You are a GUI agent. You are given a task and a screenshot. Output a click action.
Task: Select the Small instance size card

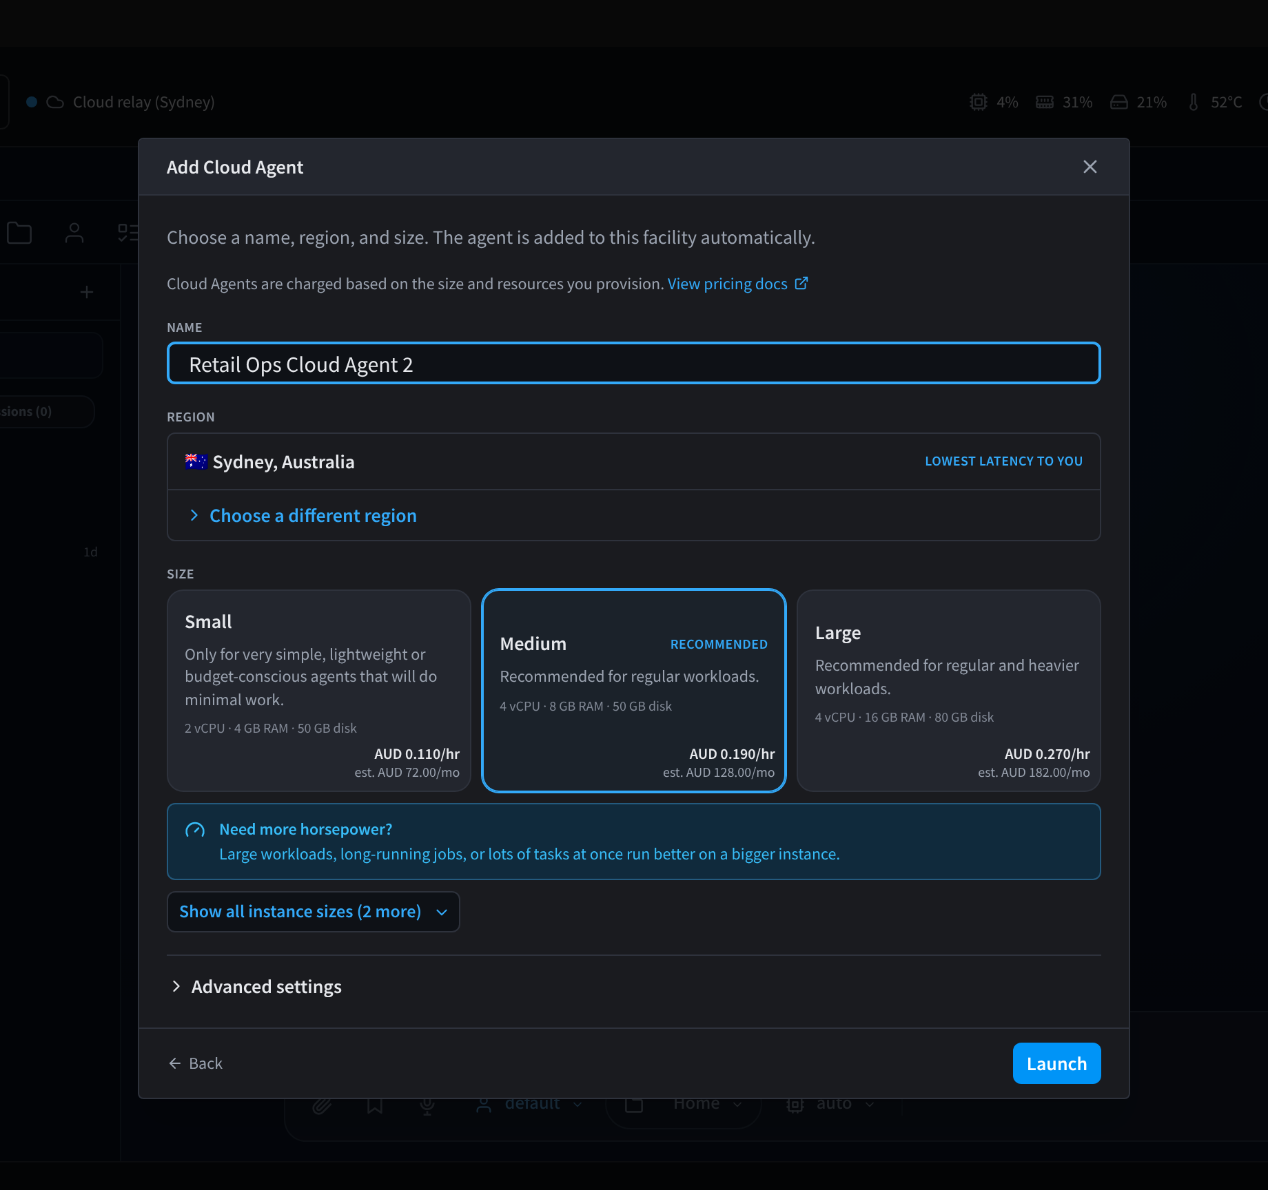[318, 690]
